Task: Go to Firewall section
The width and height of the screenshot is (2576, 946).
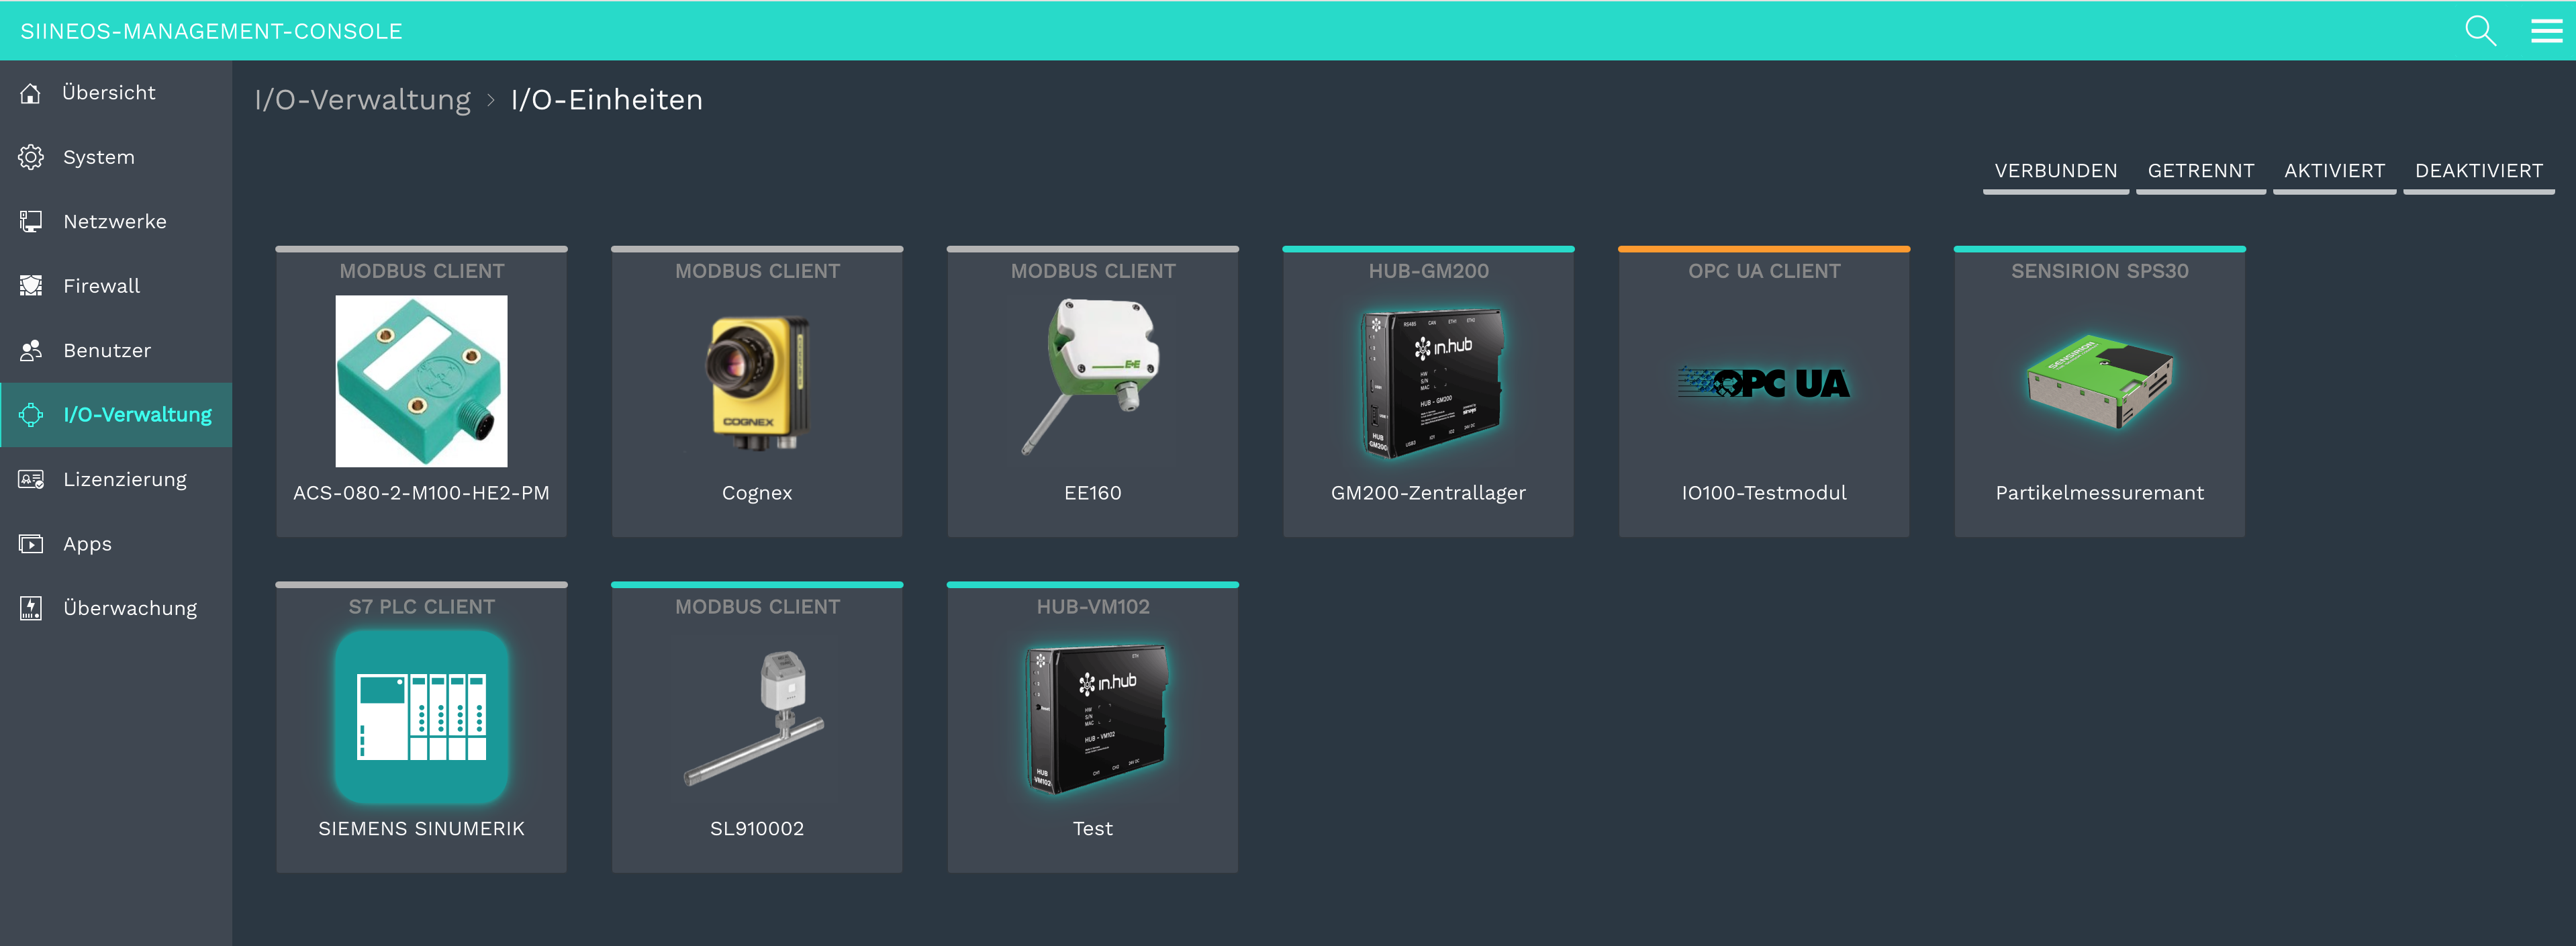Action: (x=116, y=286)
